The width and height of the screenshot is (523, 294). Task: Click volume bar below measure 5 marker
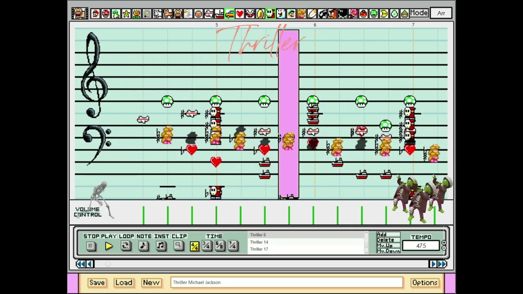tap(216, 216)
